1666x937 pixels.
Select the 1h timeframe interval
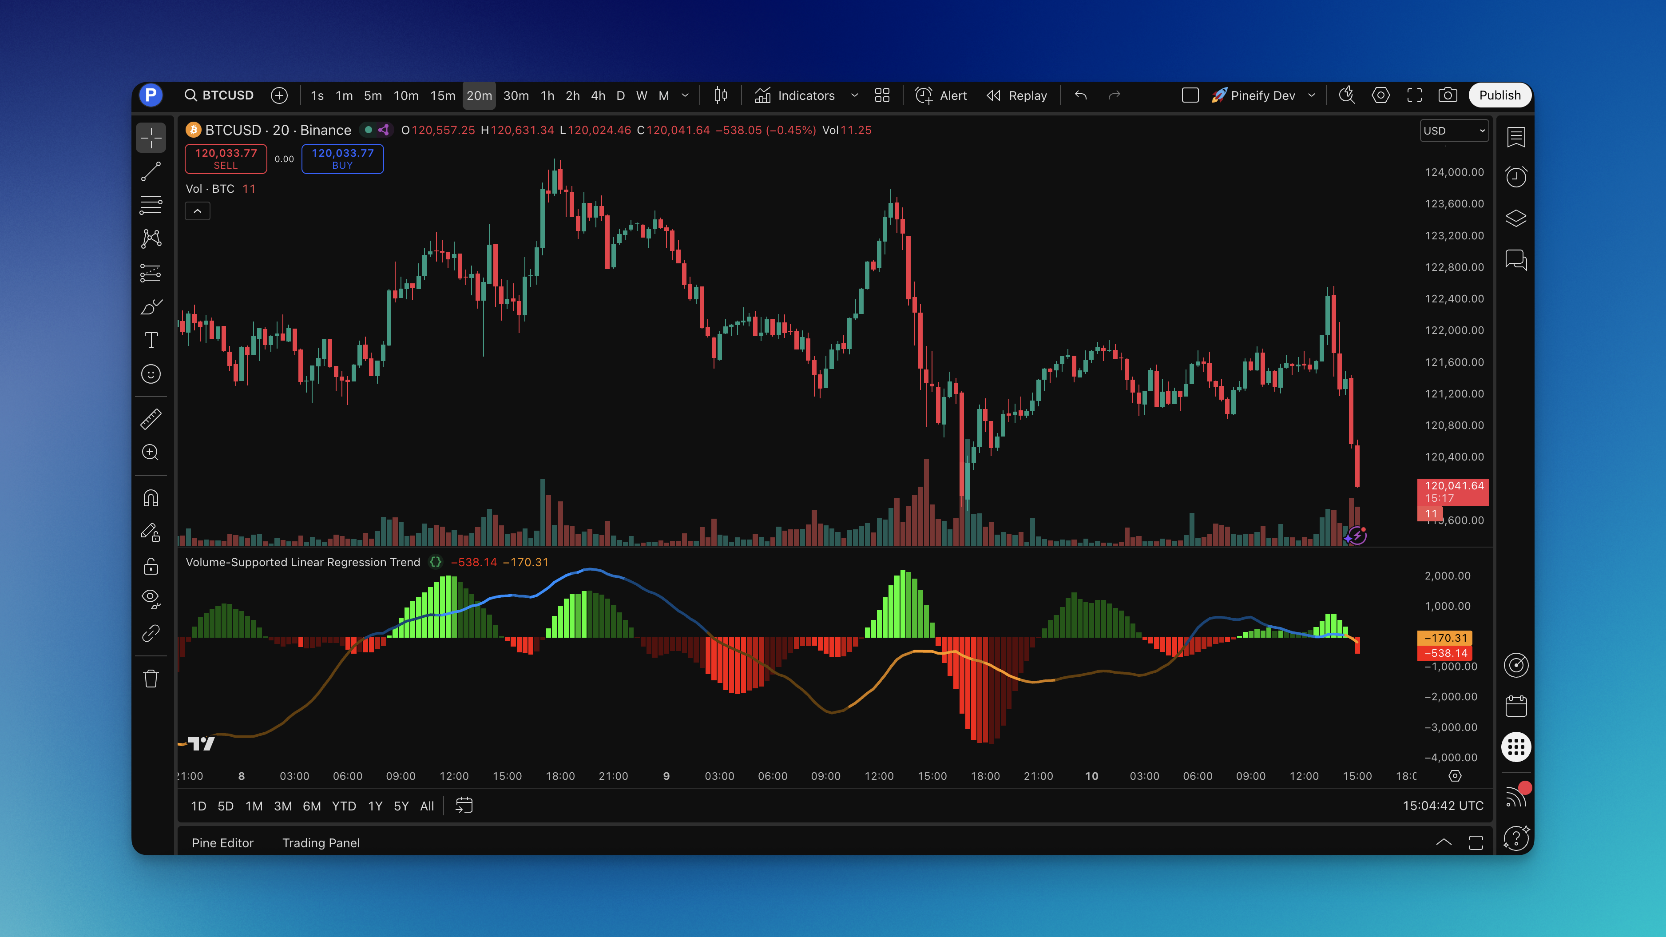point(547,96)
